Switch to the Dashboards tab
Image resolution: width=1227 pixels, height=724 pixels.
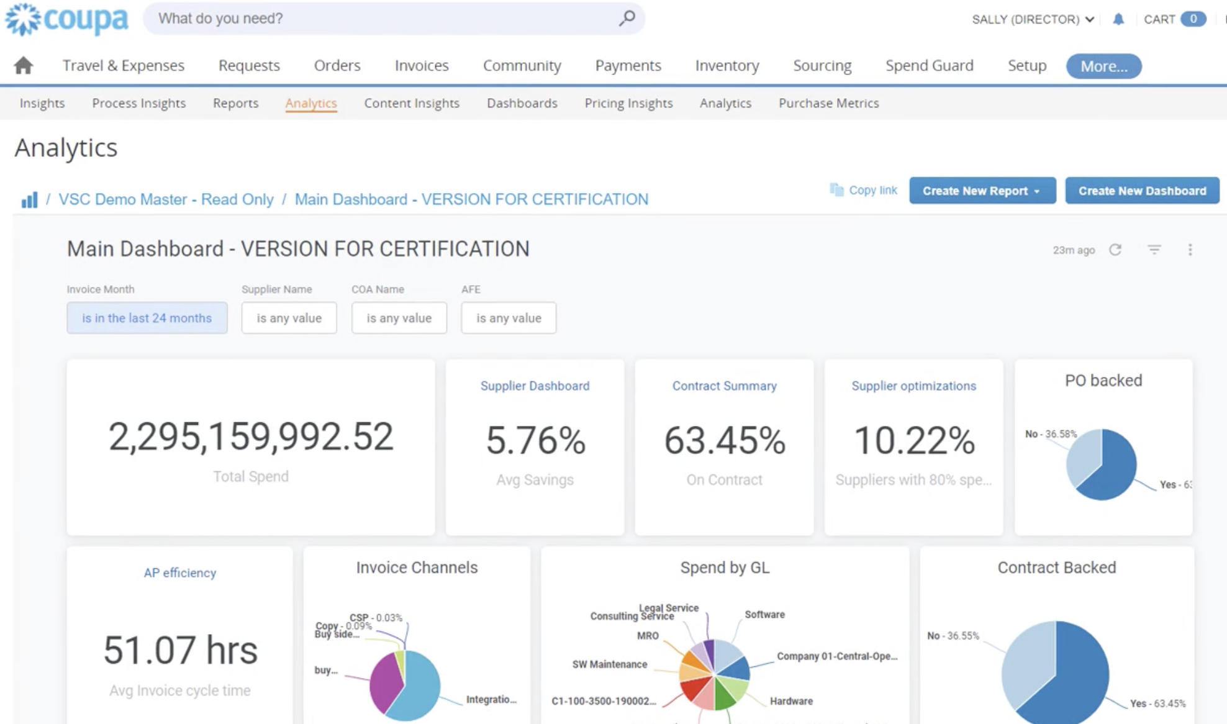[522, 103]
